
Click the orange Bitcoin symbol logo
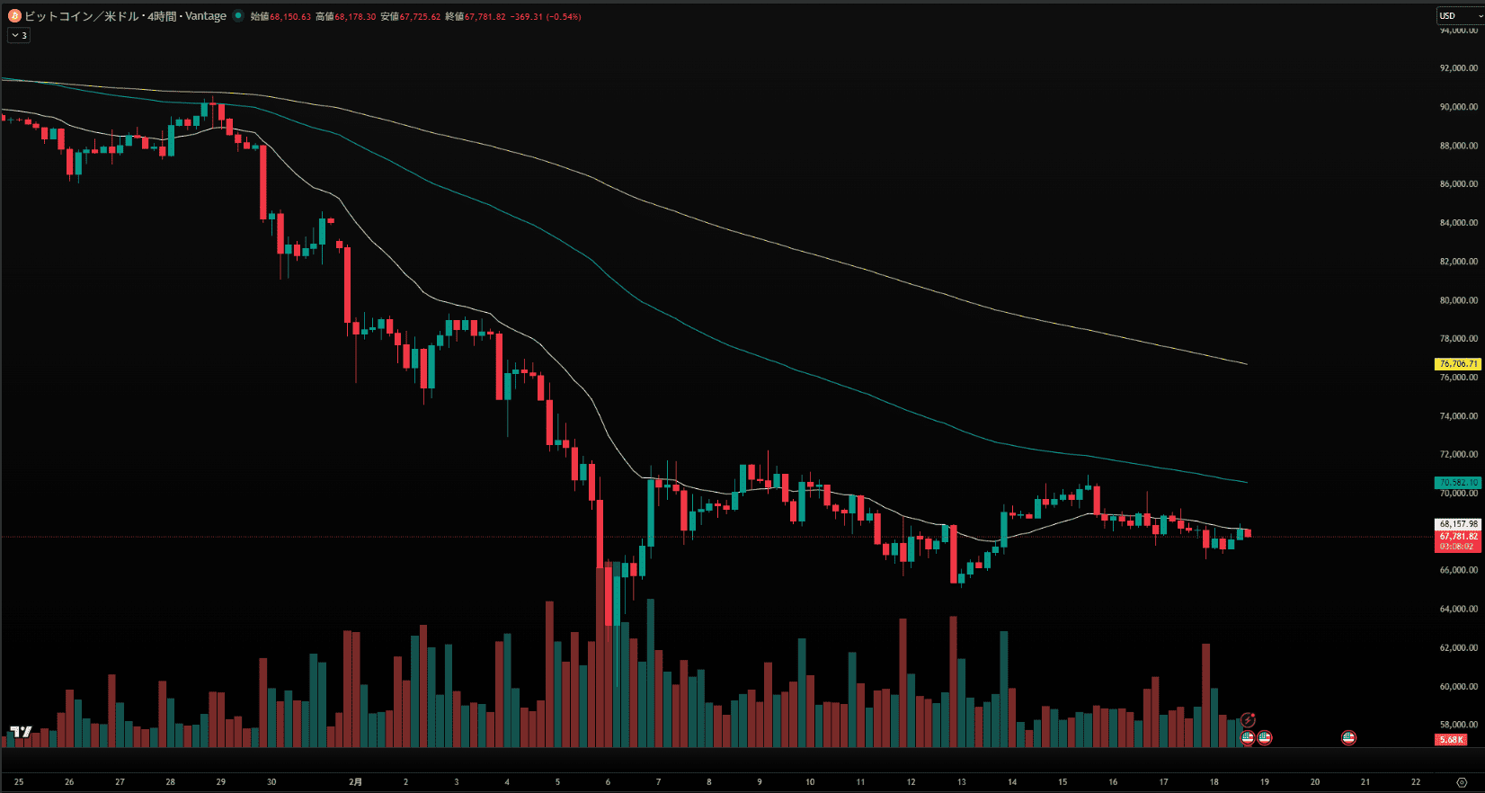(14, 16)
